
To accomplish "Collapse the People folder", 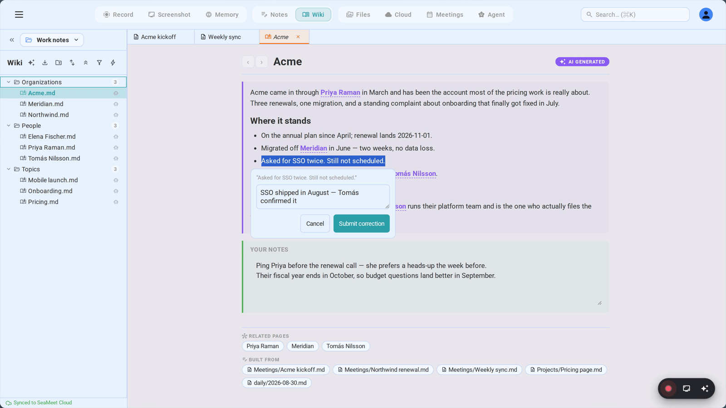I will 9,126.
